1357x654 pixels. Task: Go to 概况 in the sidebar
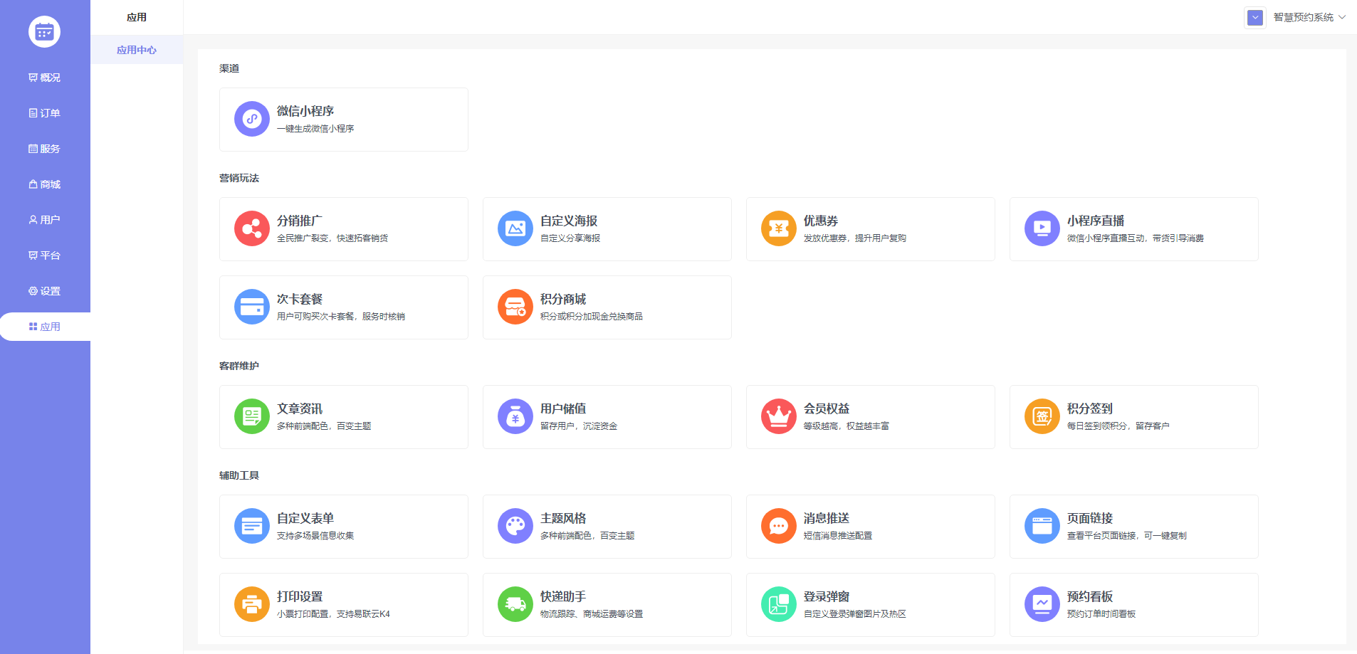(45, 78)
